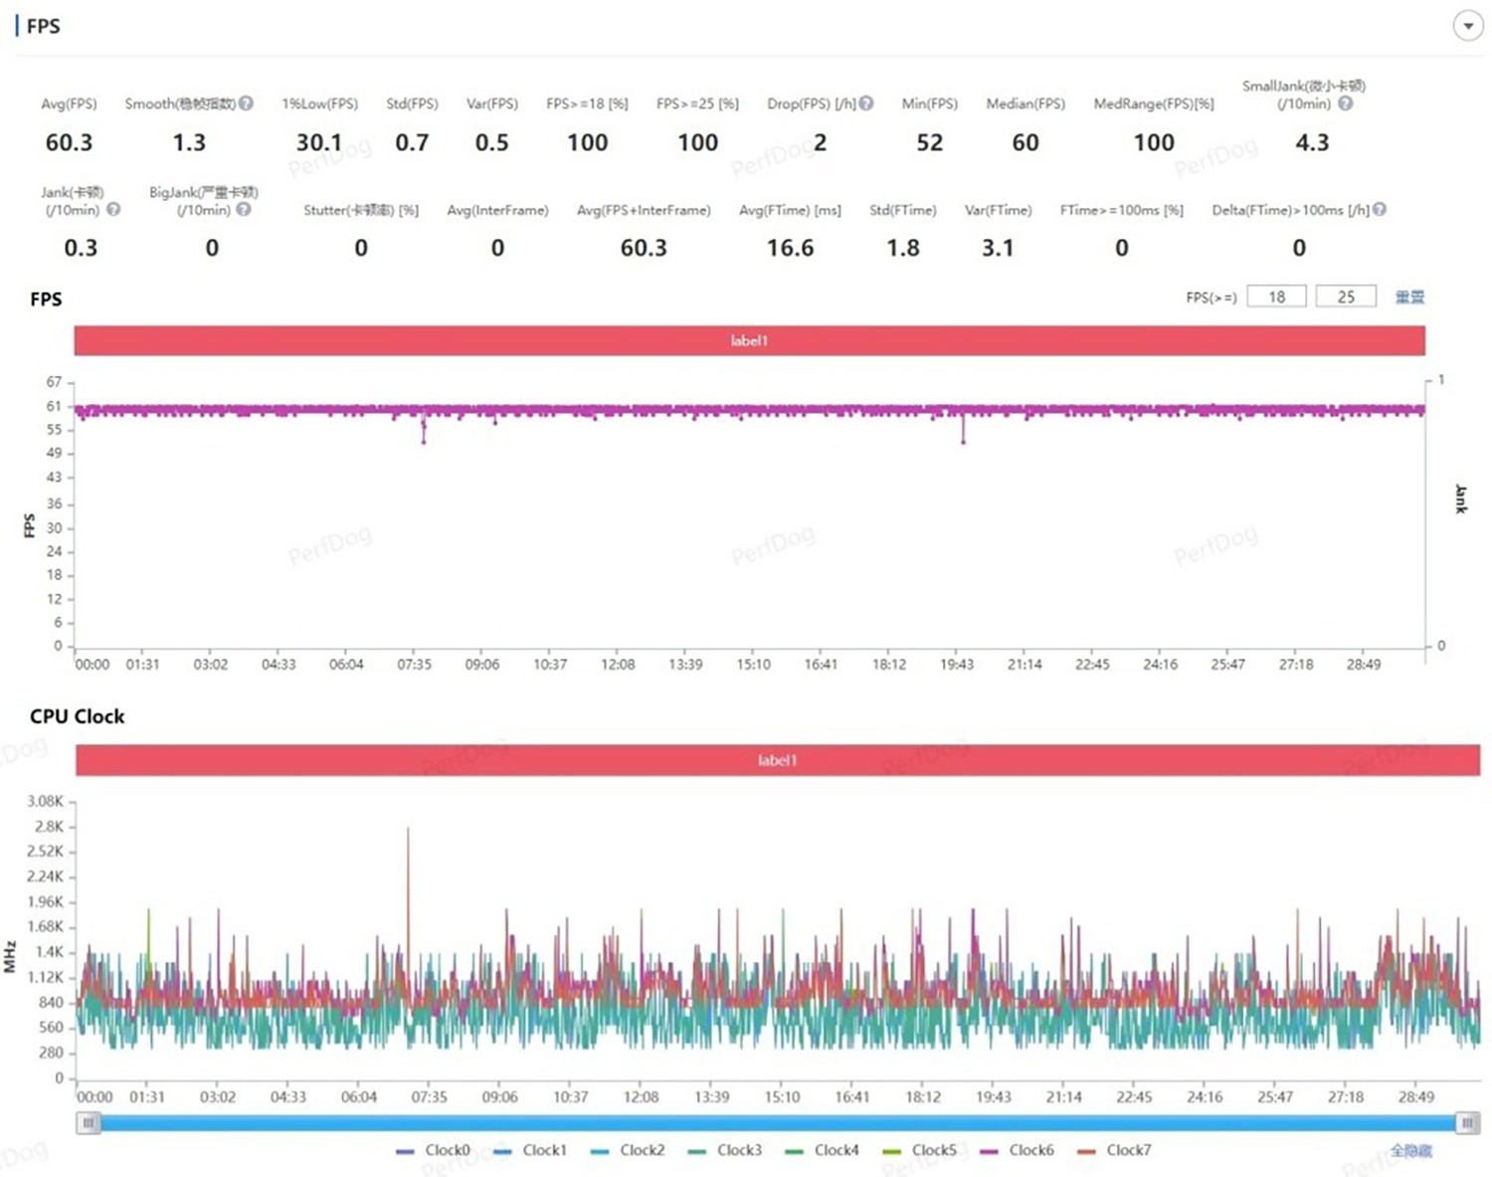The height and width of the screenshot is (1177, 1492).
Task: Click the Avg(FTime) value 16.6
Action: (790, 248)
